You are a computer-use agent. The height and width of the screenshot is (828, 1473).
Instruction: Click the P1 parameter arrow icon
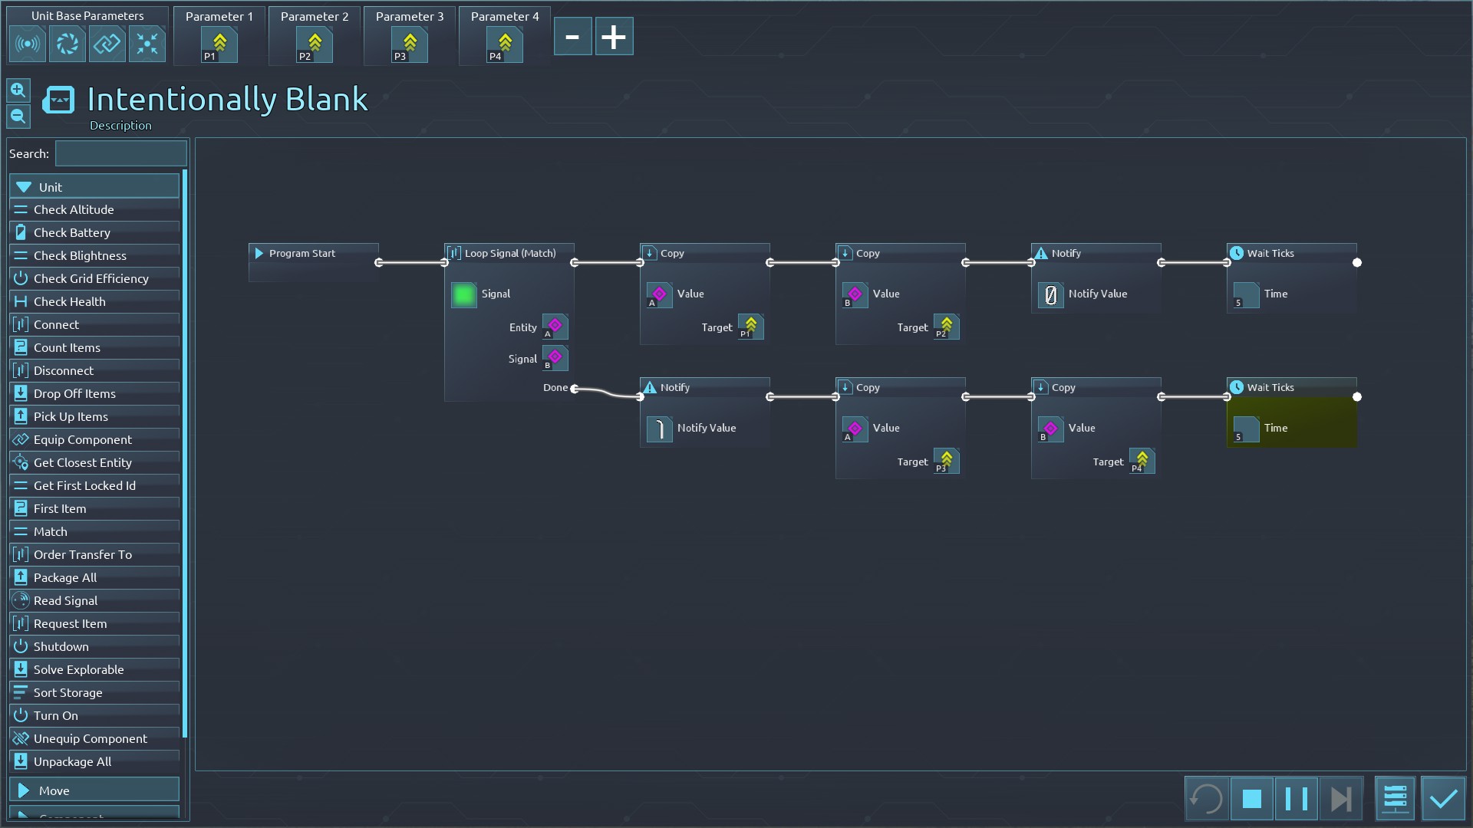[219, 44]
